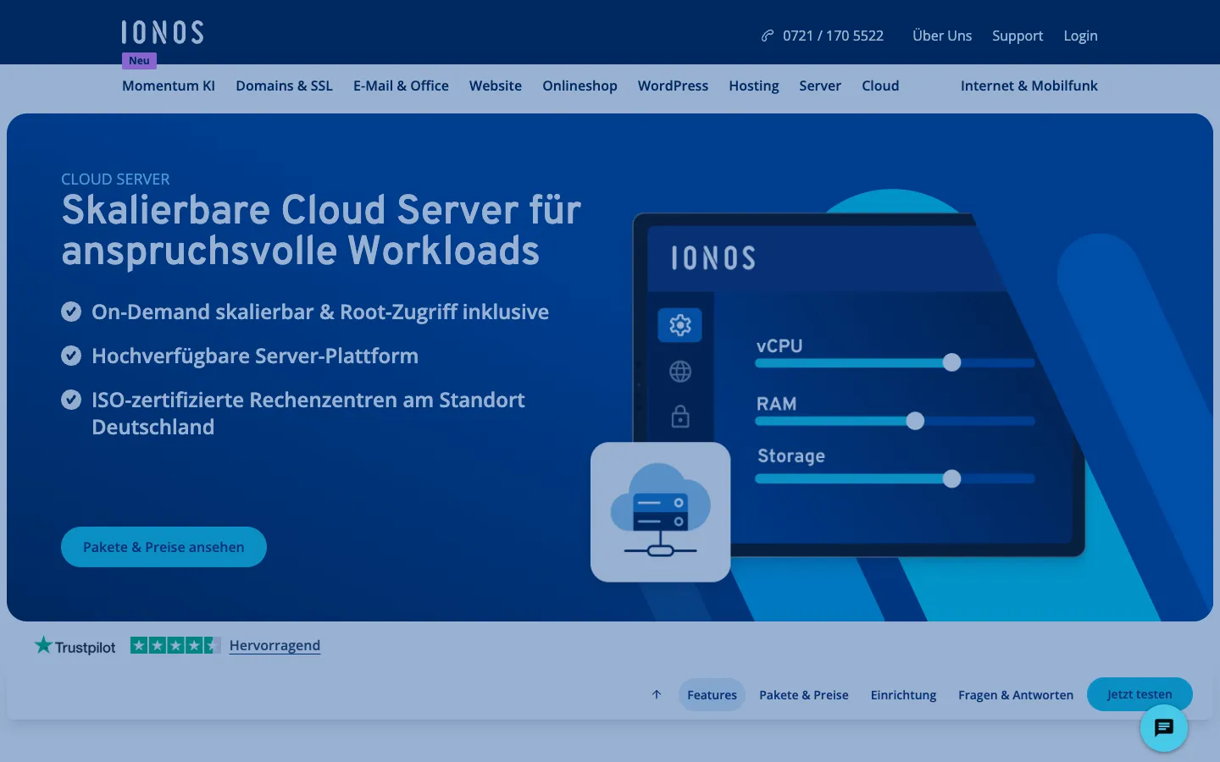Click the vCPU slider handle
This screenshot has height=762, width=1220.
(x=951, y=362)
